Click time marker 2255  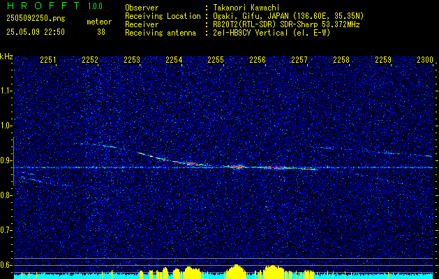[x=216, y=60]
